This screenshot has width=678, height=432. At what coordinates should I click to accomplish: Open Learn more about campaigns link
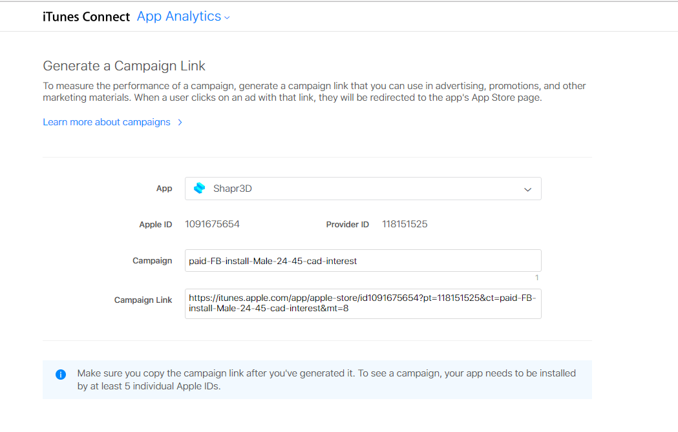point(107,122)
